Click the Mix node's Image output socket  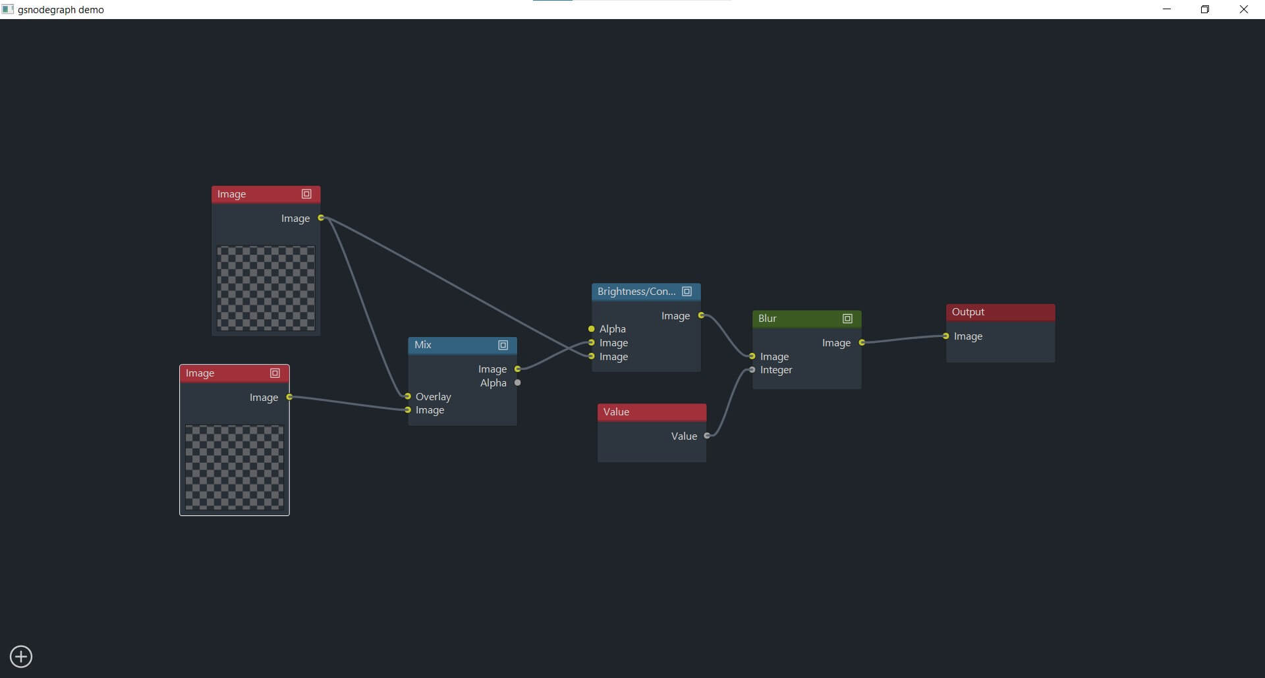(517, 369)
